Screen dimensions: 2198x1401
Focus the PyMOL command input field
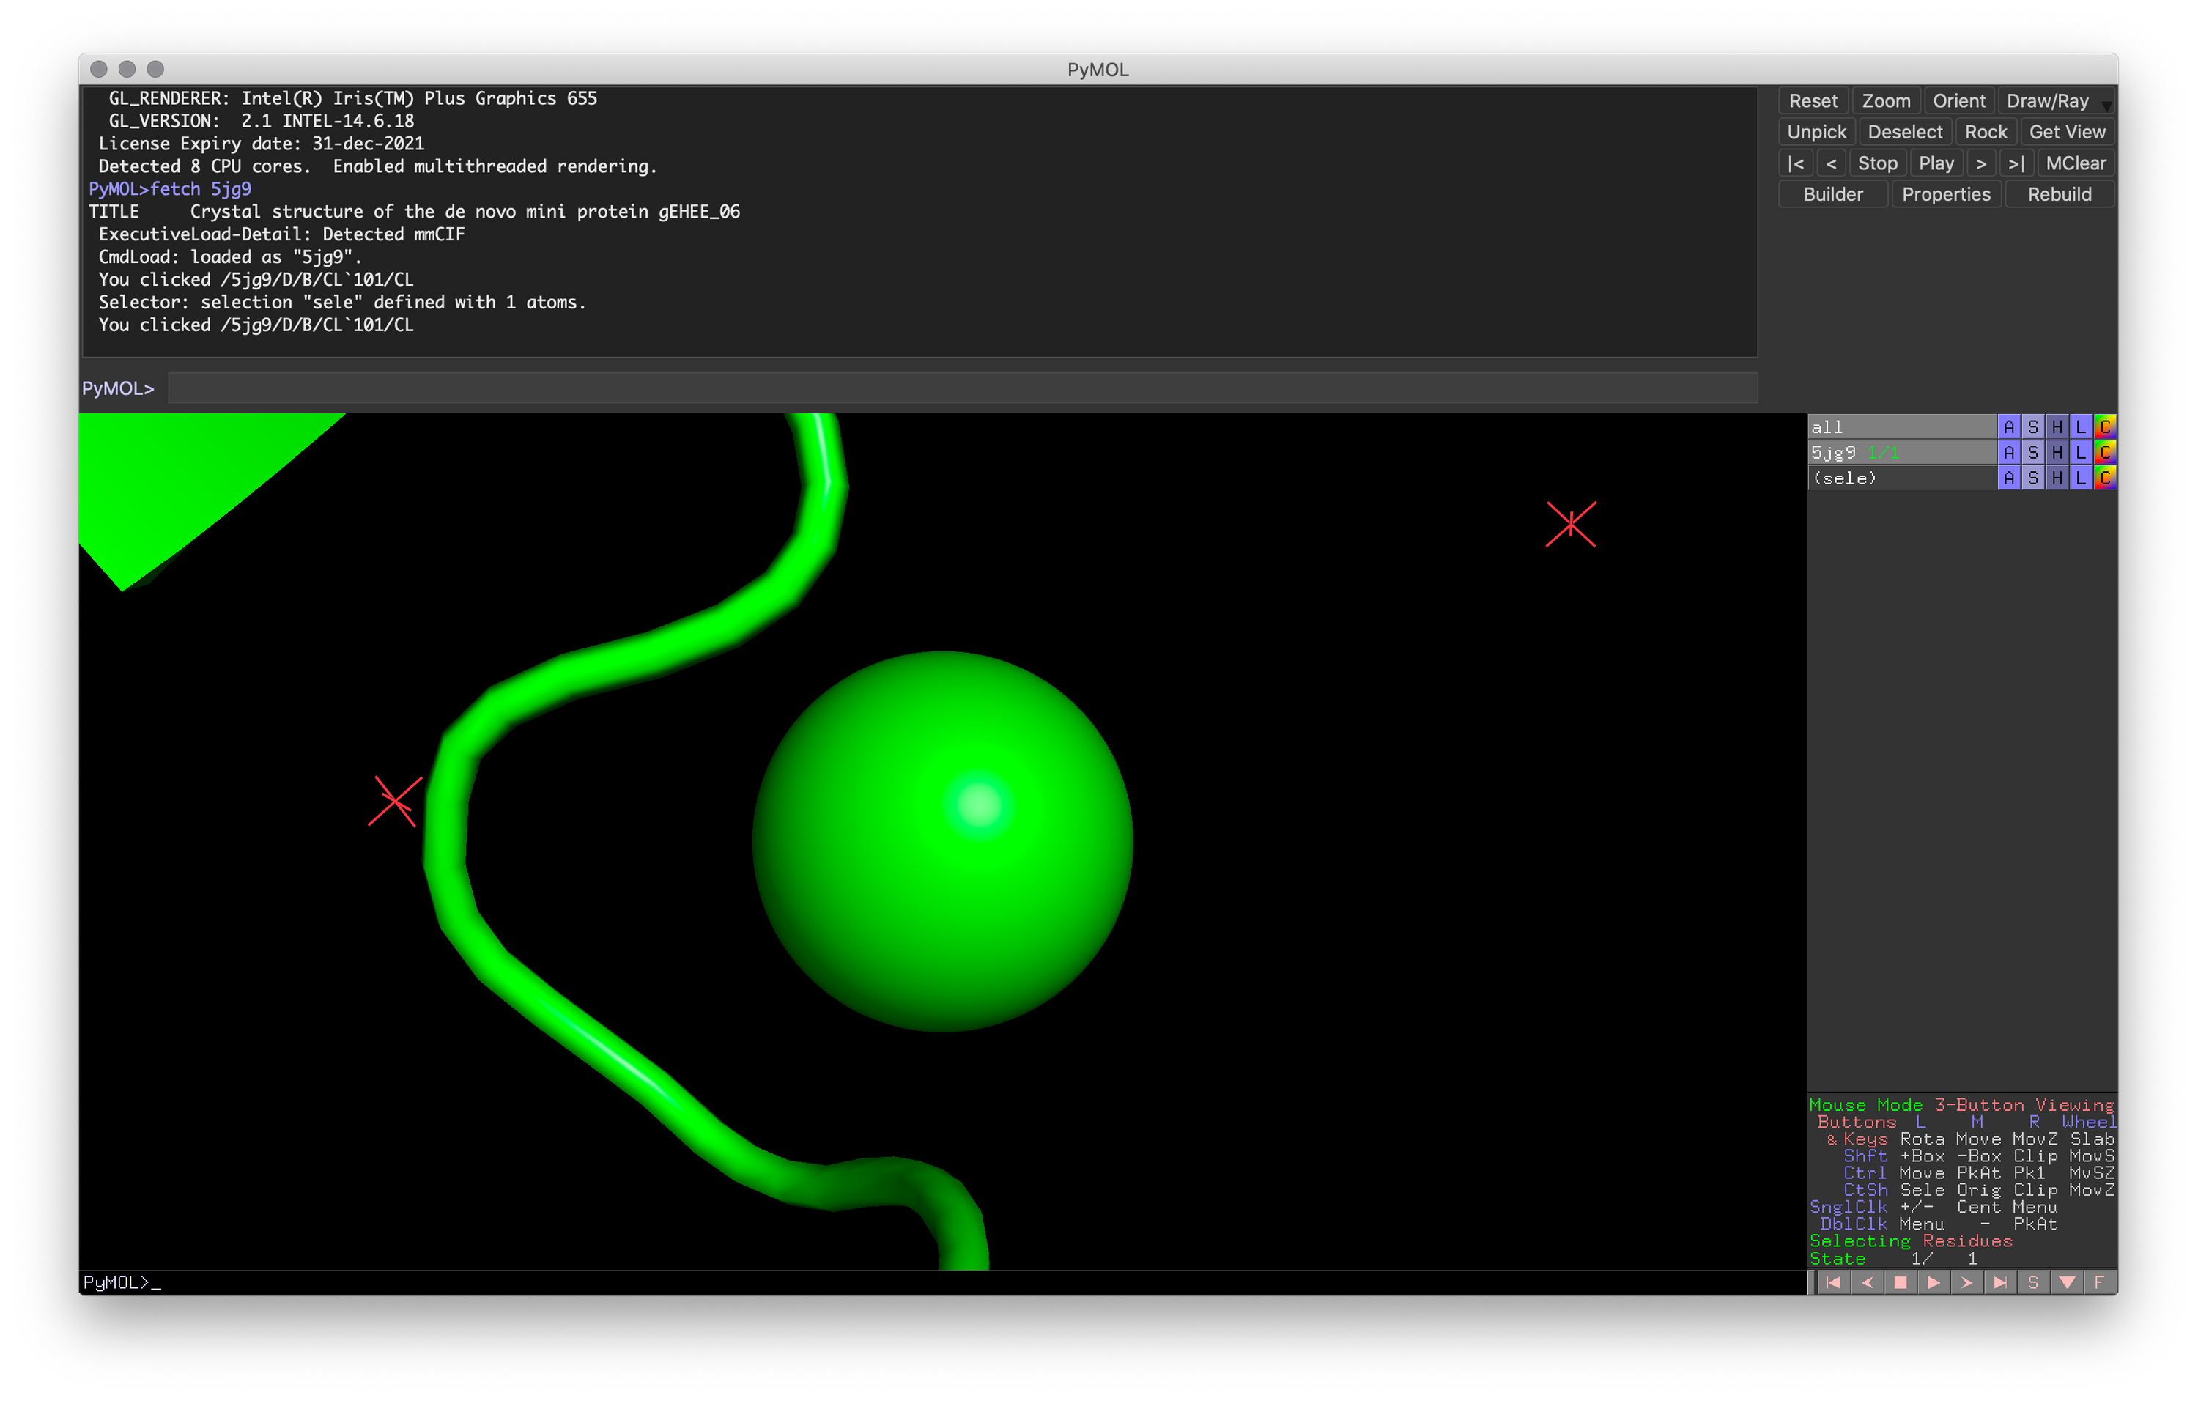click(x=962, y=388)
